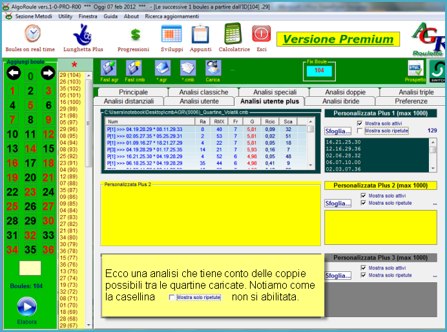Toggle Mostra solo attivi for Plus 3
Image resolution: width=447 pixels, height=332 pixels.
(363, 268)
